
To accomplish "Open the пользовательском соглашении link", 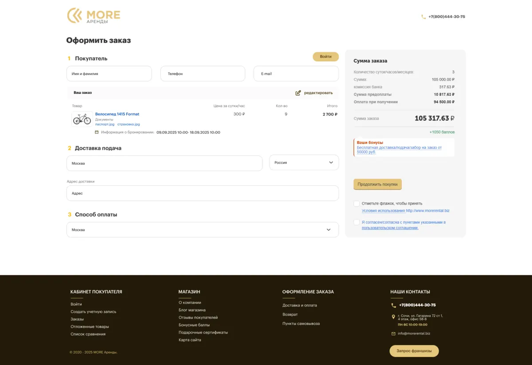I will pos(390,228).
